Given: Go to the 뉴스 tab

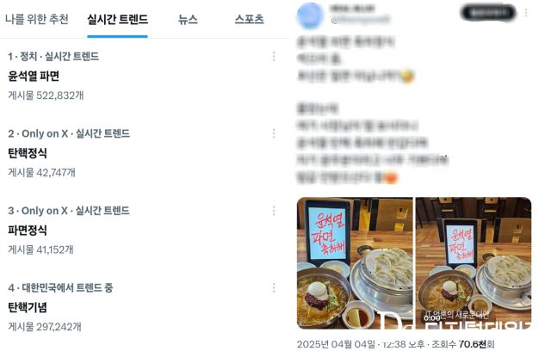Looking at the screenshot, I should click(x=188, y=19).
